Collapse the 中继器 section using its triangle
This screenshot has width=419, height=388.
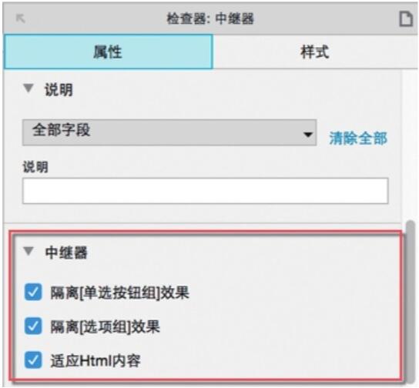coord(28,251)
